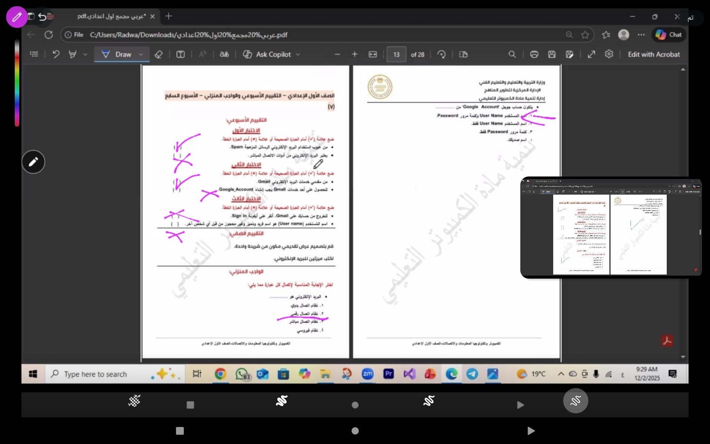Click the Ask Copilot button
710x444 pixels.
click(267, 54)
